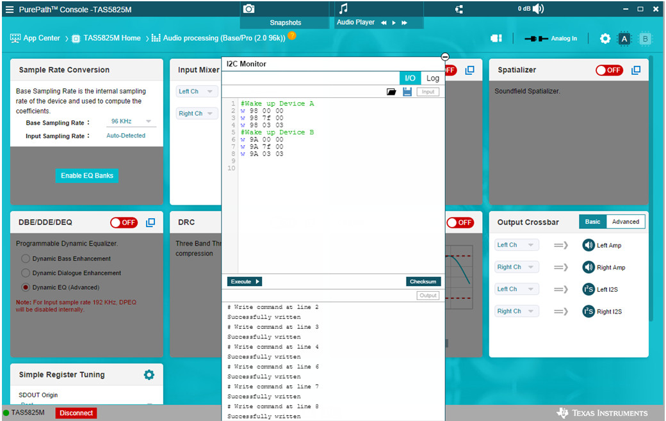Fast-forward in the Audio Player

[x=404, y=23]
